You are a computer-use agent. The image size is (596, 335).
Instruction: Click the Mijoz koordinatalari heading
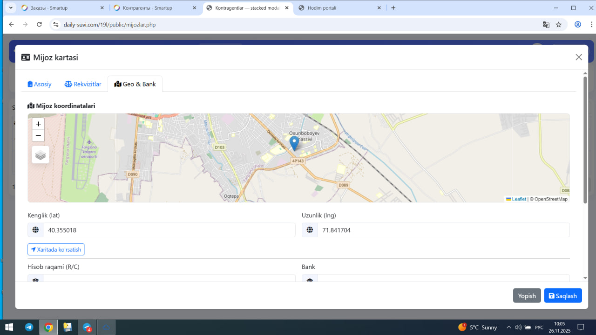(x=61, y=106)
